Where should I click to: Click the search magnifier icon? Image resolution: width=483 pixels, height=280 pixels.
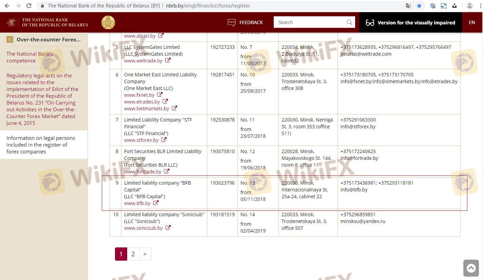(349, 22)
